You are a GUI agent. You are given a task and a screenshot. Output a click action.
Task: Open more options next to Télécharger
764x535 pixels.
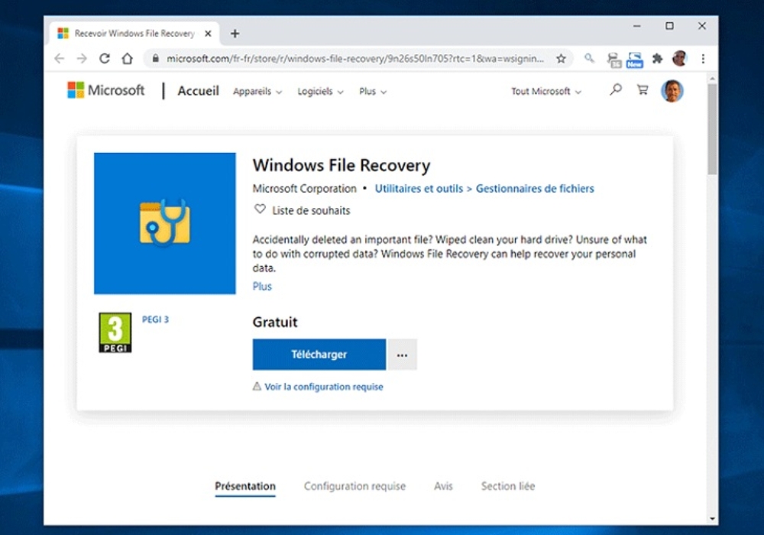[x=402, y=355]
